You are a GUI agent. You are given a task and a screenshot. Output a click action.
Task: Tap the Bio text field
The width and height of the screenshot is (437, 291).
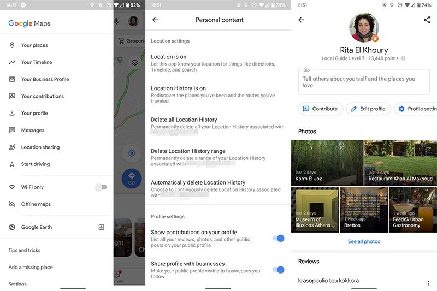coord(364,82)
